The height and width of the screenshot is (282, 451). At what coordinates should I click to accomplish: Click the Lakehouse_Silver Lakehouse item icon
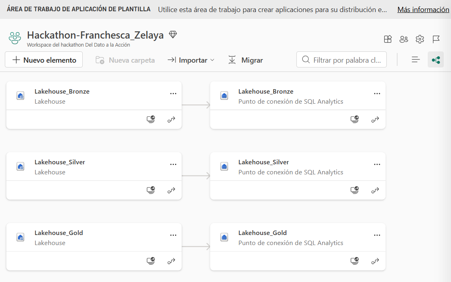click(x=20, y=167)
